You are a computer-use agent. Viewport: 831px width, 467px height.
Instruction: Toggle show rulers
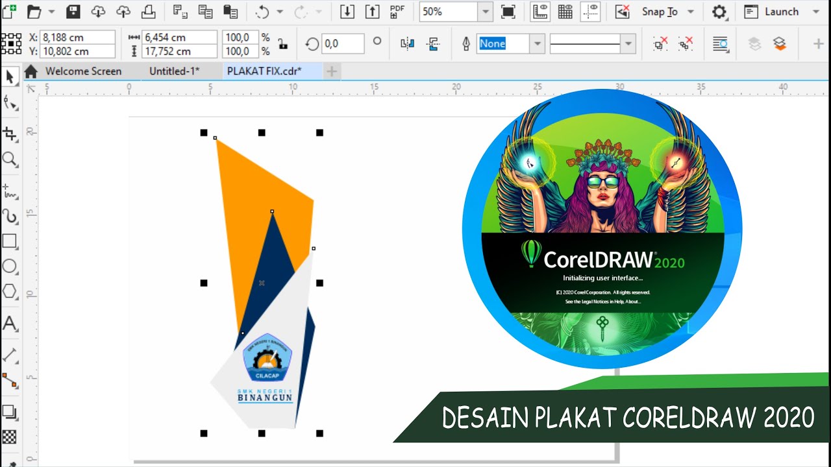click(x=540, y=12)
